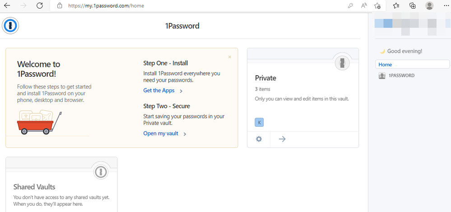Add this page to favorites star
This screenshot has height=212, width=451.
point(377,6)
